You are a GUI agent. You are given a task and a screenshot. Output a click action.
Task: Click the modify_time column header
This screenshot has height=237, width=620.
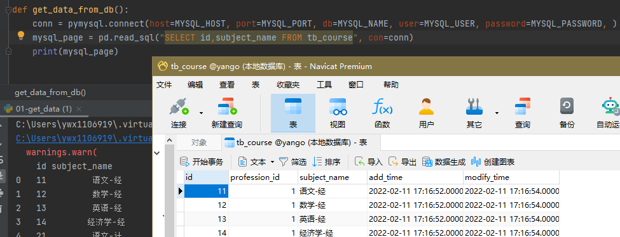(511, 177)
